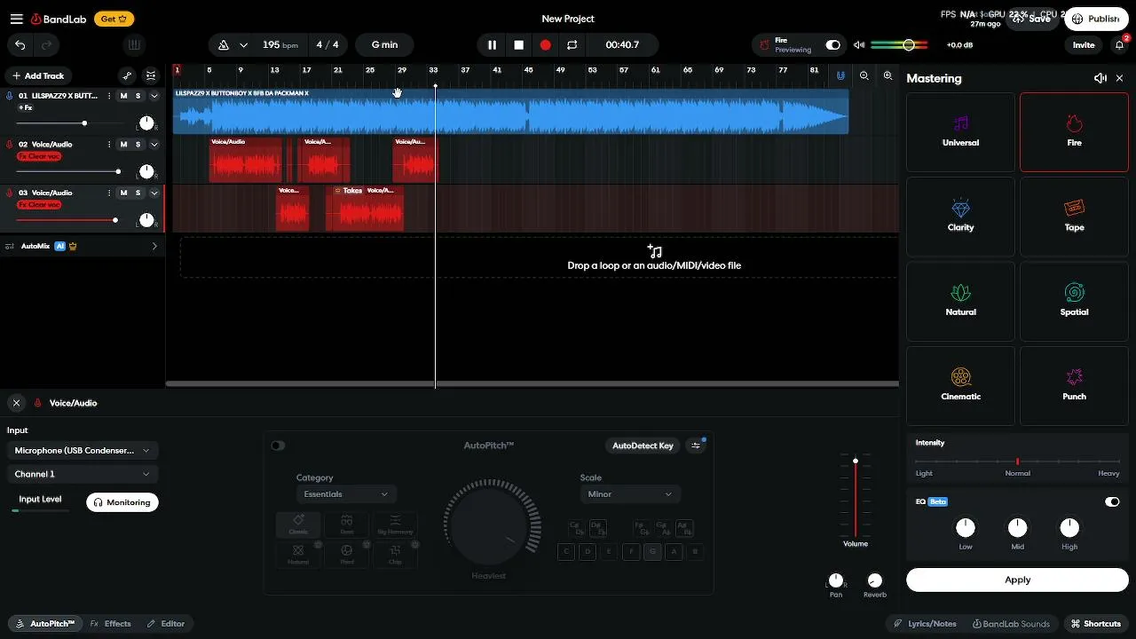Mute the master output speaker icon

[x=859, y=45]
